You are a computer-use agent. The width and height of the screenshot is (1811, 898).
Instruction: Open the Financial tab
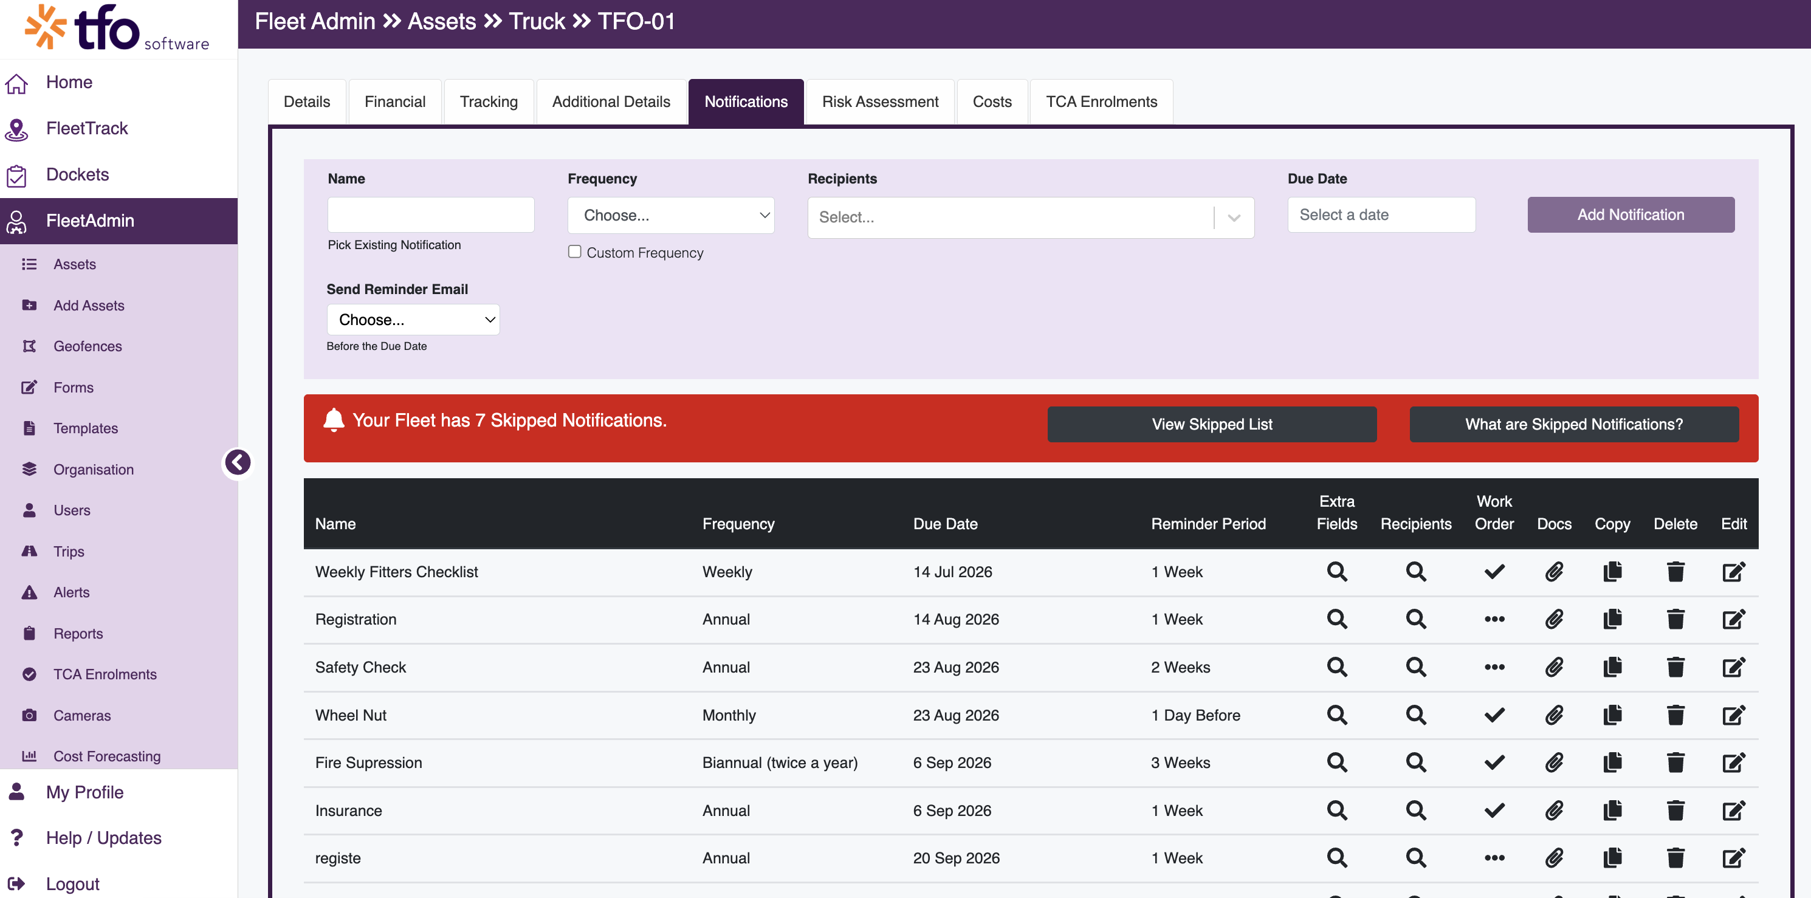coord(394,102)
